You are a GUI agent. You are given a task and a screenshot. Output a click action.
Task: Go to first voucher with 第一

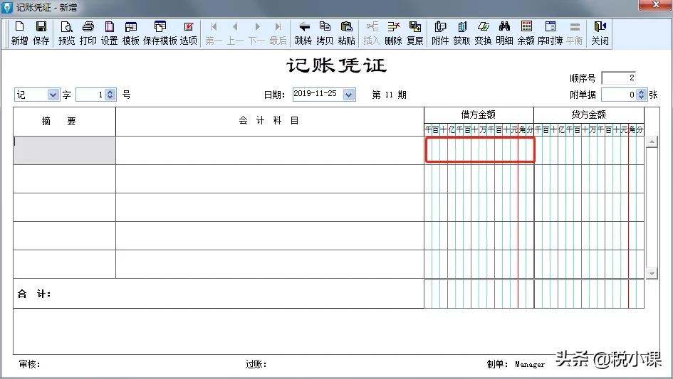(214, 33)
